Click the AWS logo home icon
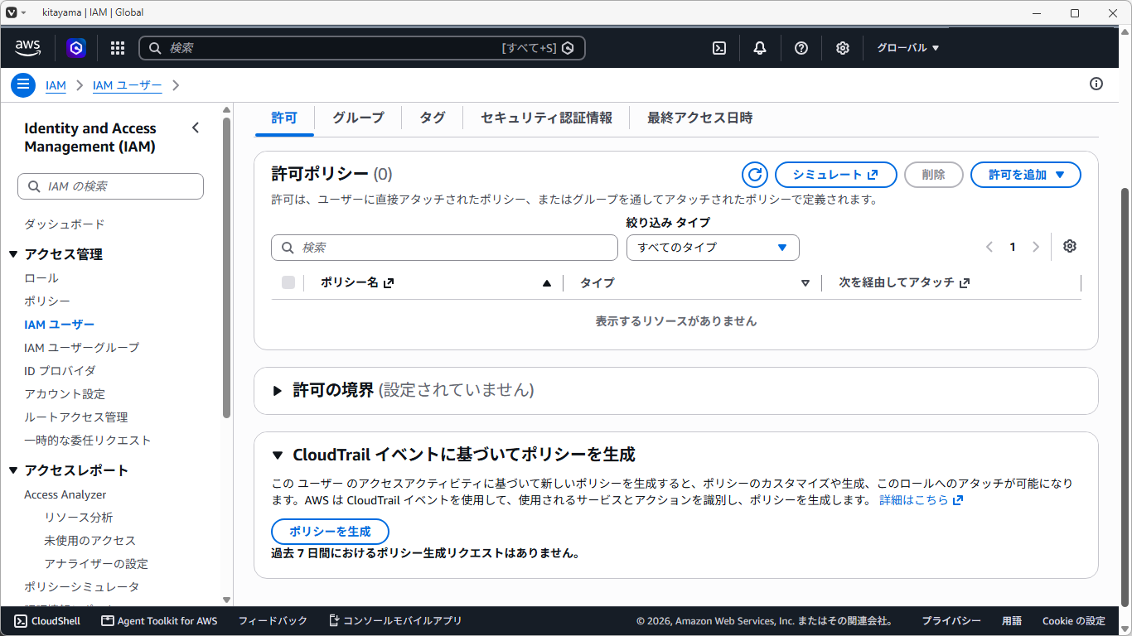The width and height of the screenshot is (1132, 636). [28, 48]
